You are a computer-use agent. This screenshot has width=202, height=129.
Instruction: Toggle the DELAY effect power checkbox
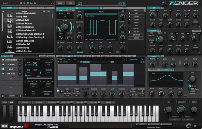(3, 69)
